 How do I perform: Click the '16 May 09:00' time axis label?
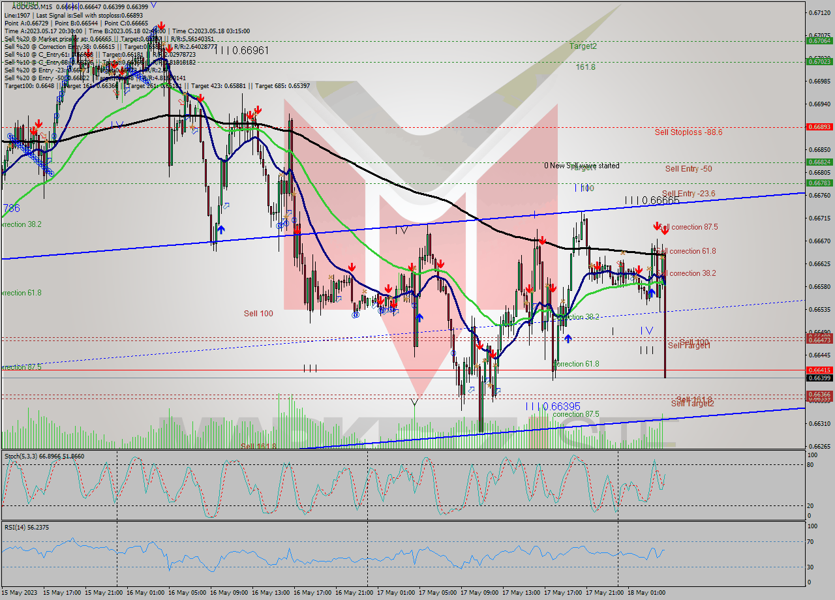coord(230,593)
